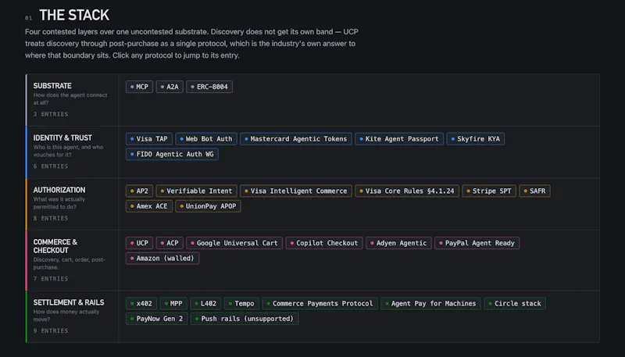
Task: Jump to Agent Pay for Machines
Action: tap(431, 304)
